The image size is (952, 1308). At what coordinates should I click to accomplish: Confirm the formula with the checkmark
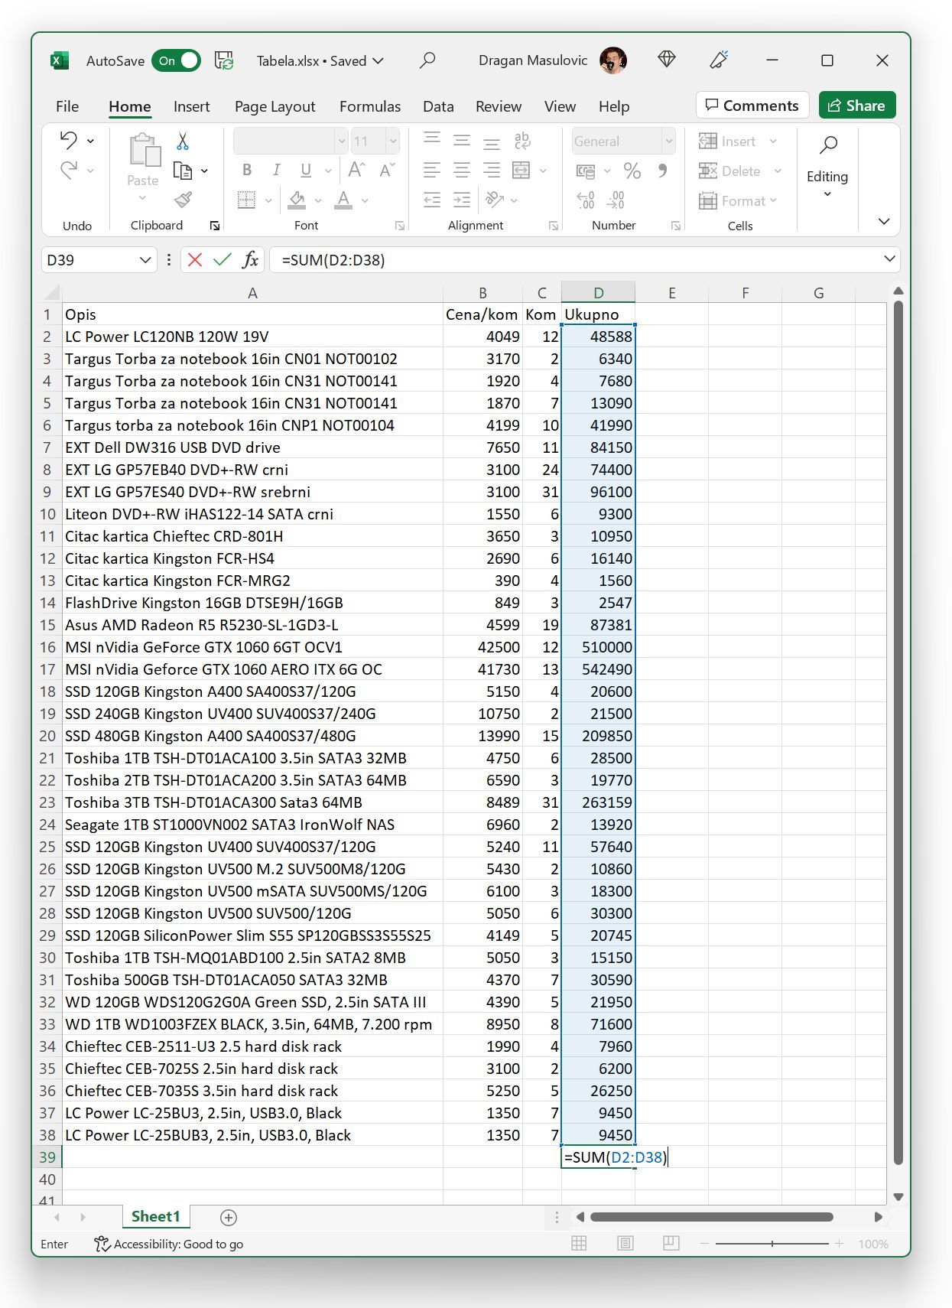(x=223, y=260)
